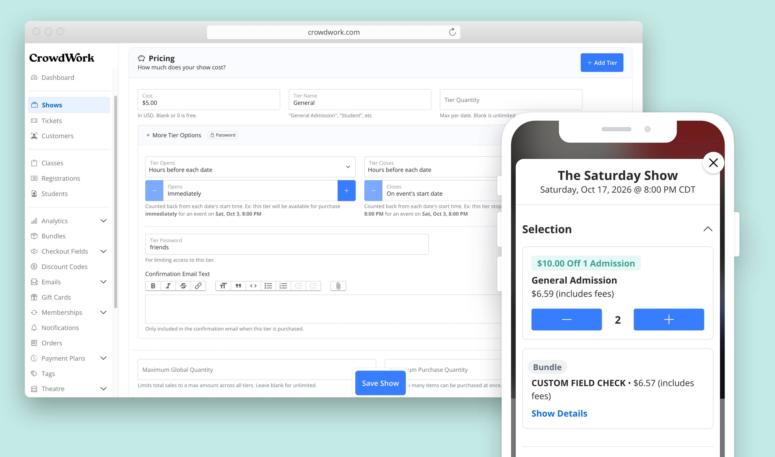Insert a blockquote in email editor
This screenshot has height=457, width=775.
pyautogui.click(x=238, y=286)
